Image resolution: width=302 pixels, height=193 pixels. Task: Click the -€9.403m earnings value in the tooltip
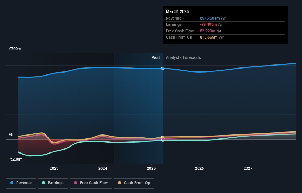coord(208,24)
